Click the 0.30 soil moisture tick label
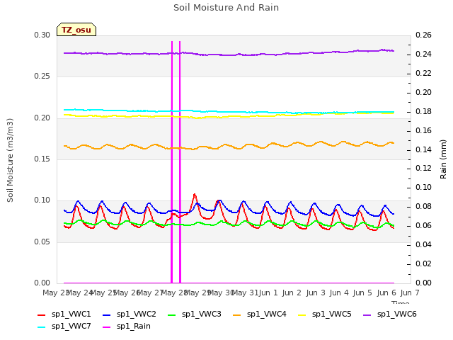 (x=42, y=35)
